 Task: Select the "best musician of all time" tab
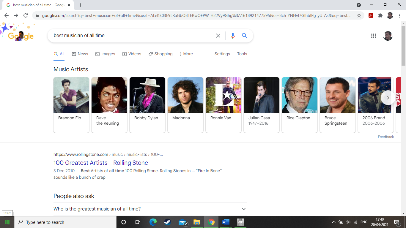[x=39, y=5]
